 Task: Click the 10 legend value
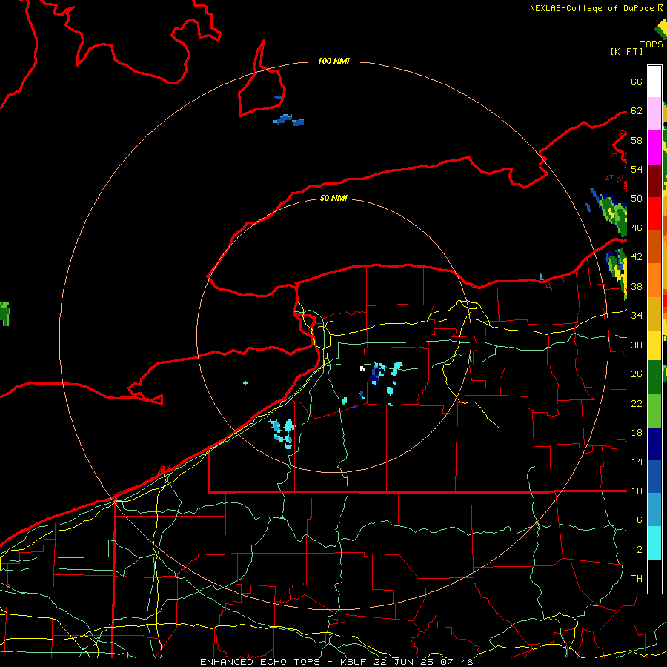click(x=637, y=491)
